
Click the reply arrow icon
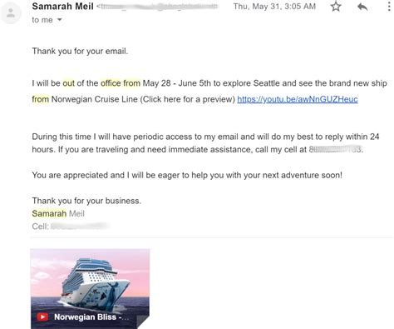(x=362, y=7)
